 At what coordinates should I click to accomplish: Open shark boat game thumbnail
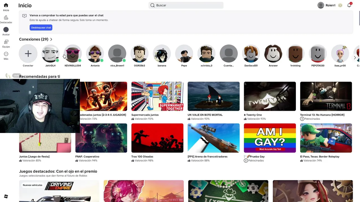tap(213, 96)
